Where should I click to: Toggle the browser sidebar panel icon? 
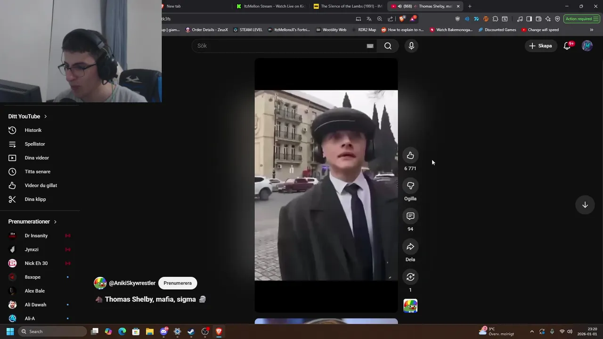click(529, 19)
